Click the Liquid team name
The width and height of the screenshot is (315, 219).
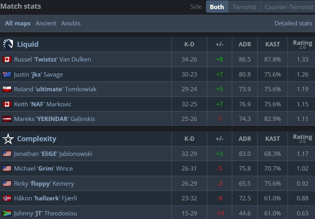point(28,44)
